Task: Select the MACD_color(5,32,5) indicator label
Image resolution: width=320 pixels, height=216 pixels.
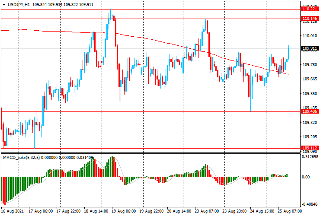Action: coord(22,158)
